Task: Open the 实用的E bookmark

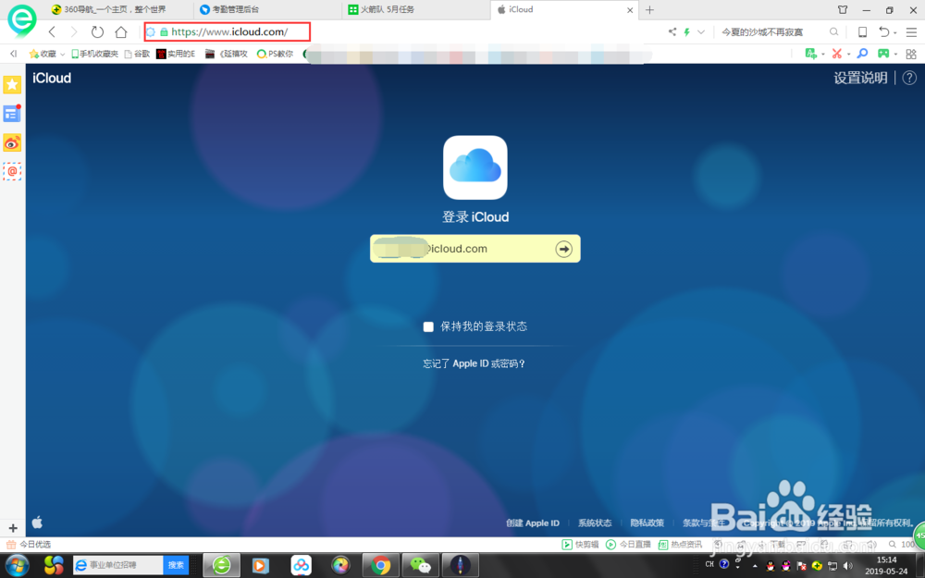Action: (x=176, y=54)
